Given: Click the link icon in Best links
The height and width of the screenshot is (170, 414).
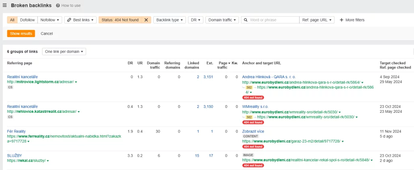Looking at the screenshot, I should pyautogui.click(x=69, y=20).
